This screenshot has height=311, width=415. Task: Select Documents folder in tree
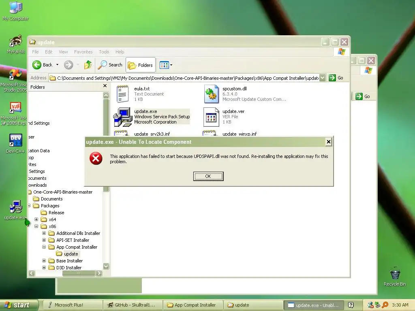[x=51, y=199]
